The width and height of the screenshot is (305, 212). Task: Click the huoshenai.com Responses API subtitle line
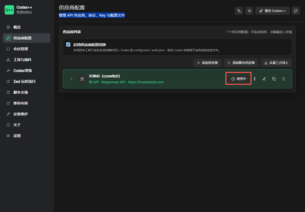click(x=126, y=82)
